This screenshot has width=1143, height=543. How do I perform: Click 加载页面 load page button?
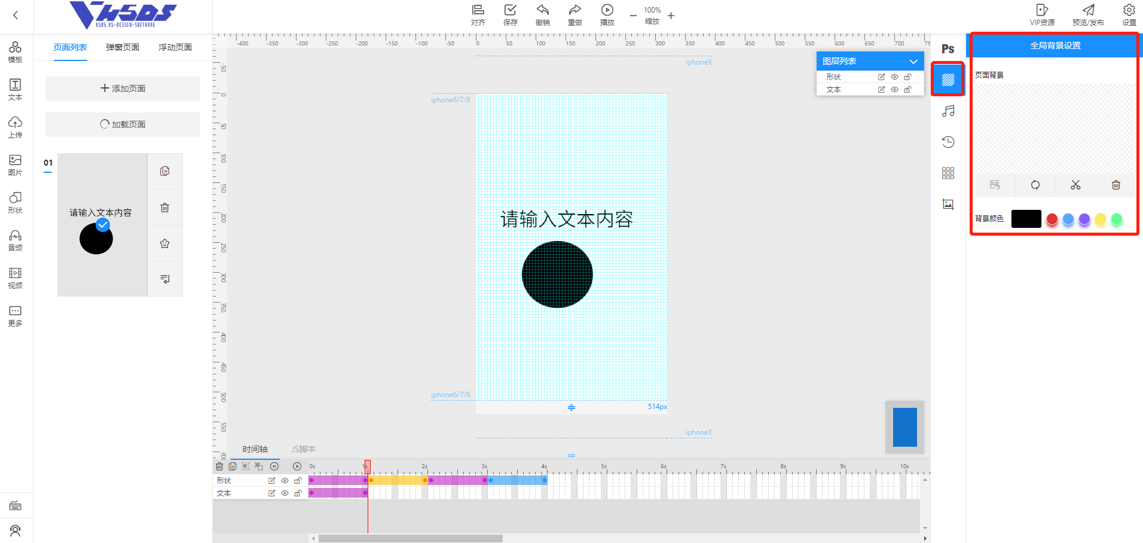pos(123,124)
